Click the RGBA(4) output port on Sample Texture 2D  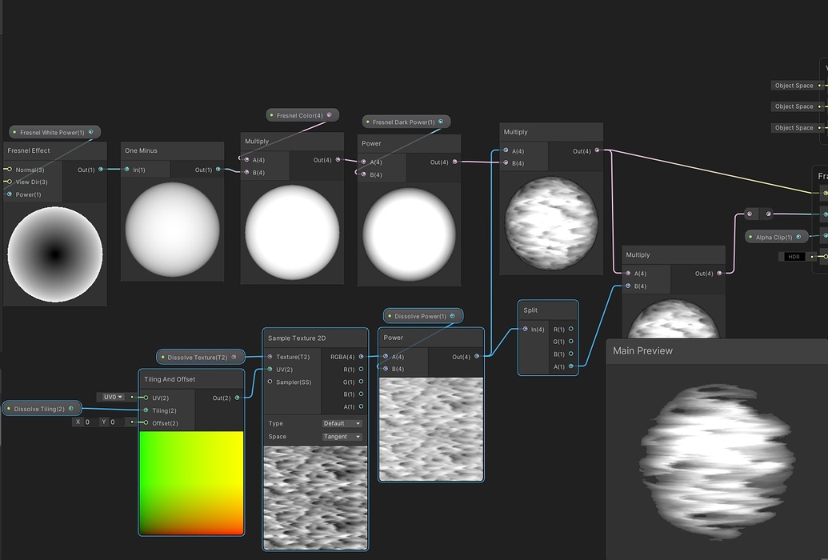click(x=360, y=357)
